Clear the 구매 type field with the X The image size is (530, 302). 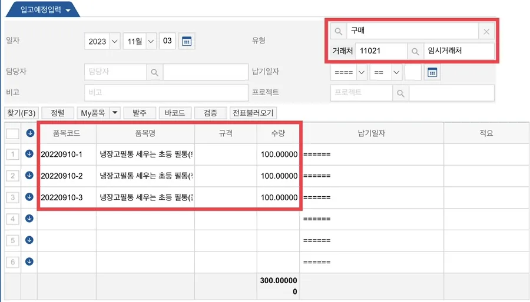[x=486, y=32]
